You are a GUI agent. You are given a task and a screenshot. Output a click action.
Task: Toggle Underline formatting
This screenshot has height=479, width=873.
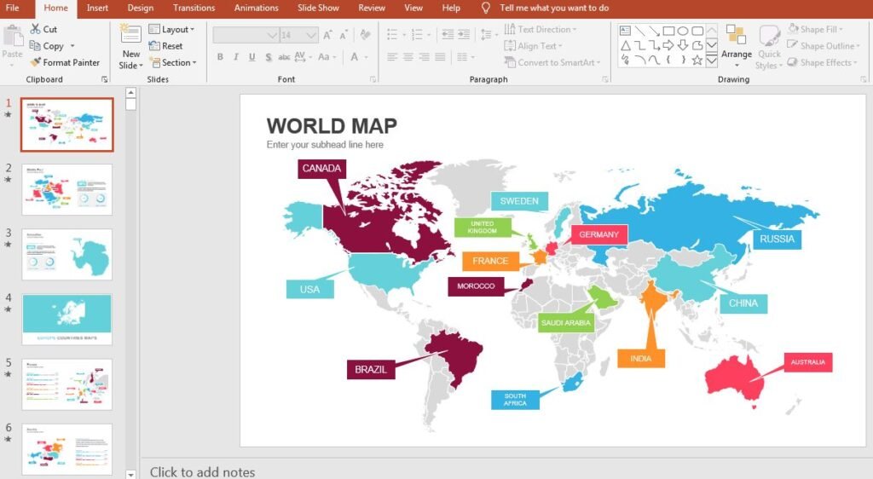(252, 57)
